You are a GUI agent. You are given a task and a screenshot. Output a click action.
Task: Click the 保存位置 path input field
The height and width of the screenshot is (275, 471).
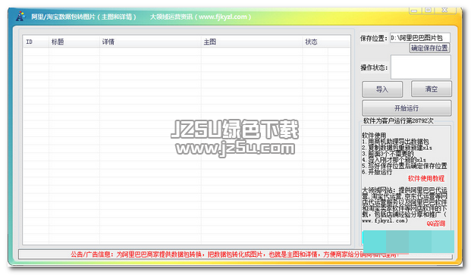point(420,38)
